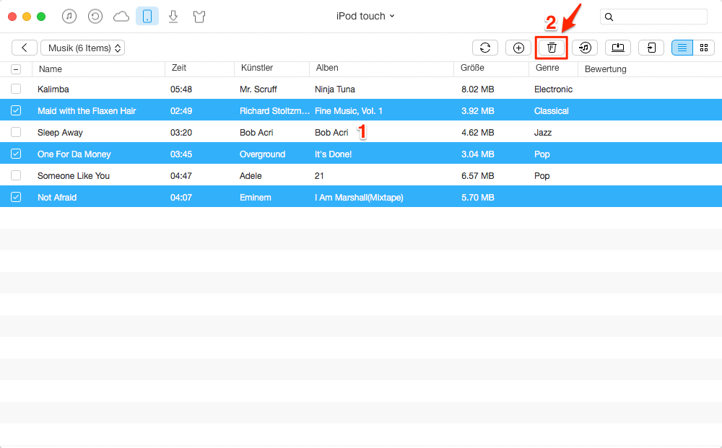Check the Sleep Away checkbox
The height and width of the screenshot is (448, 722).
pos(16,132)
